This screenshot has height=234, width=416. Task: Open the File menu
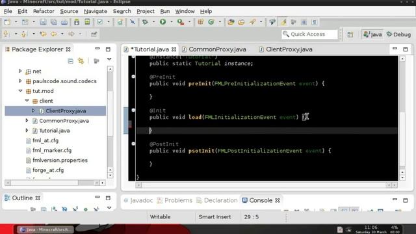8,11
